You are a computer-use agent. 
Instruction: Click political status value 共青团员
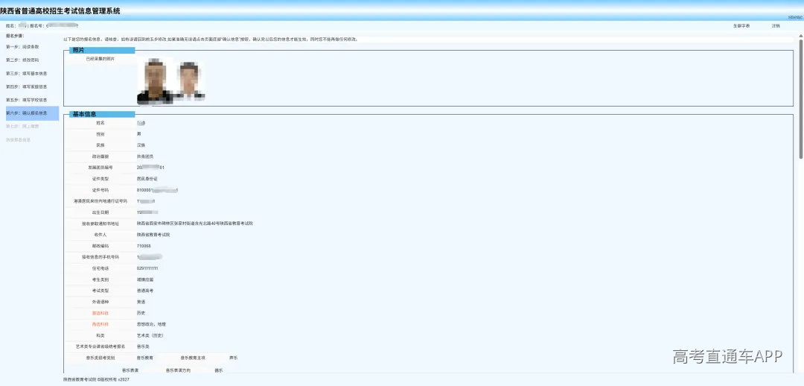click(145, 156)
